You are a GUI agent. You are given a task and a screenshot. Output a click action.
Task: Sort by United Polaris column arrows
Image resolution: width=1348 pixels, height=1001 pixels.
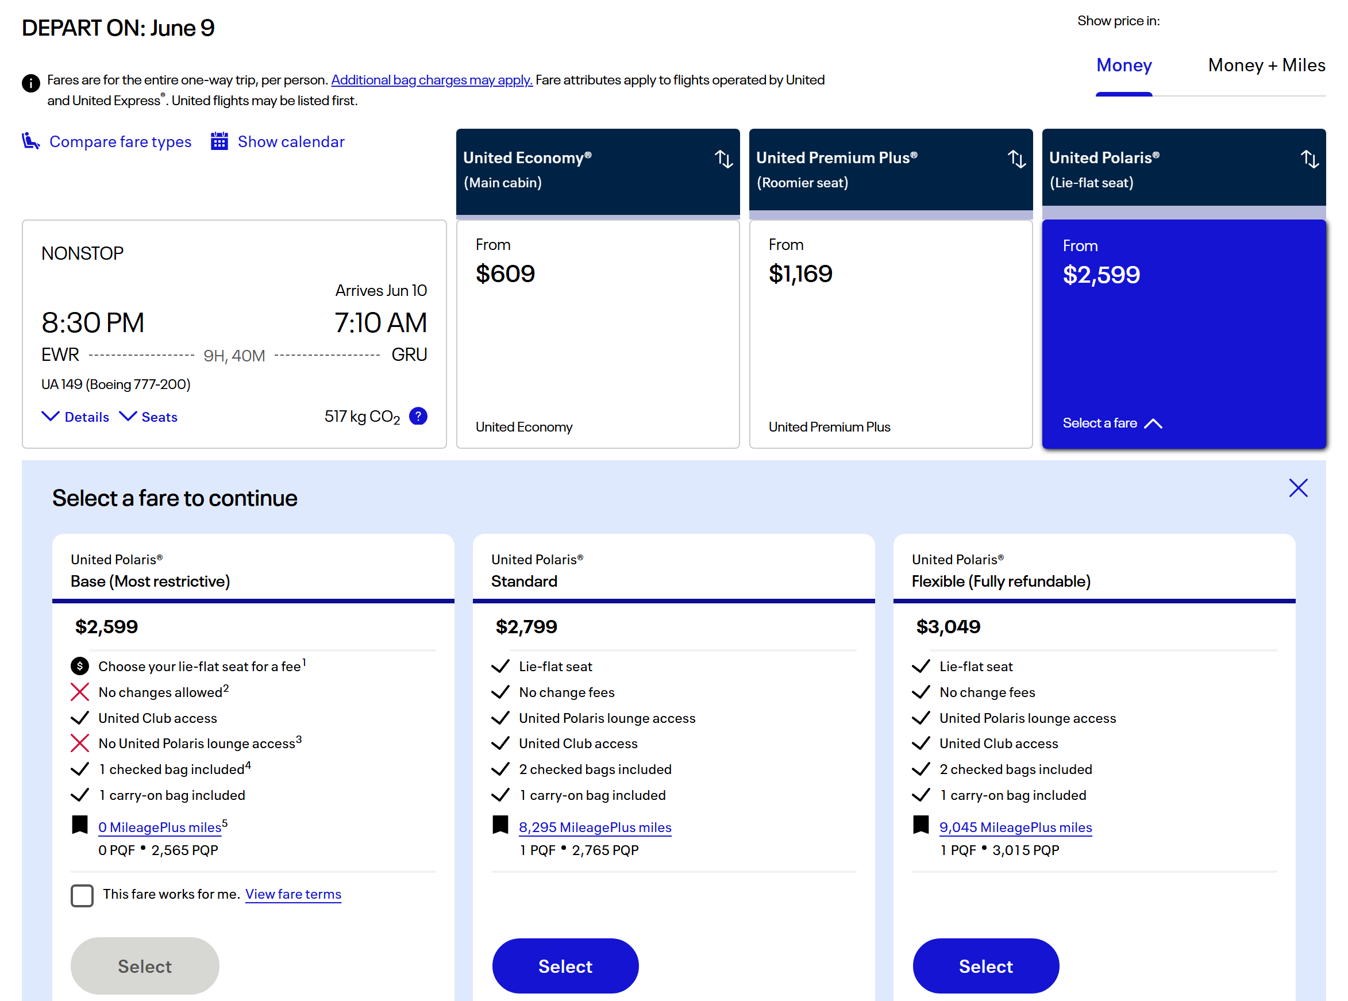[x=1310, y=159]
